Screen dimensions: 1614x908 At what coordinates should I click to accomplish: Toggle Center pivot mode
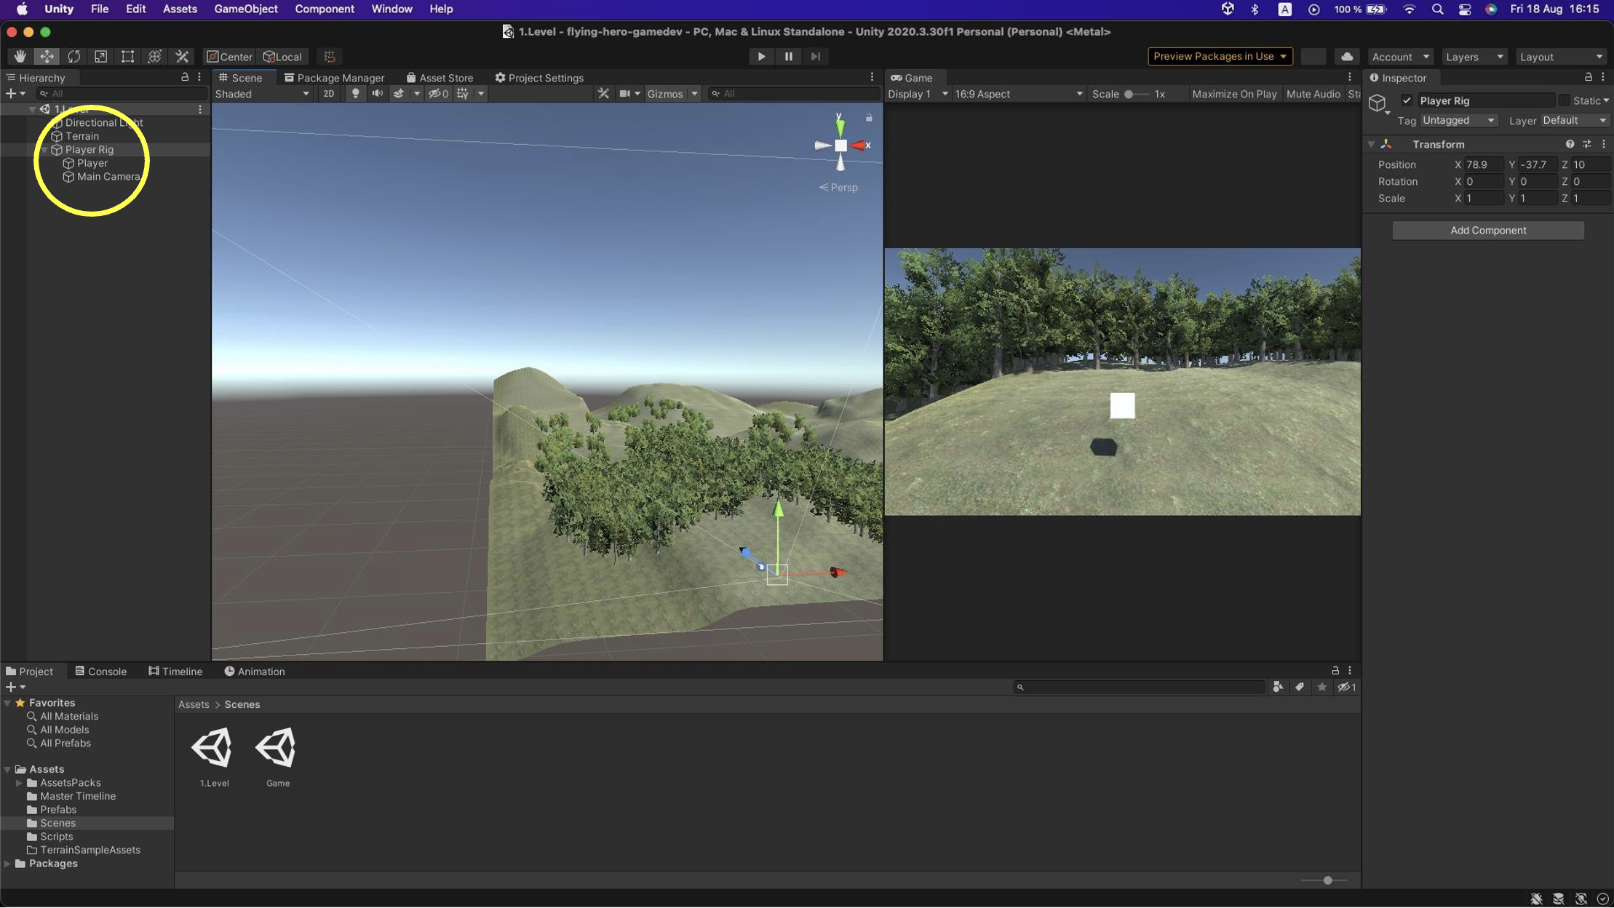229,56
